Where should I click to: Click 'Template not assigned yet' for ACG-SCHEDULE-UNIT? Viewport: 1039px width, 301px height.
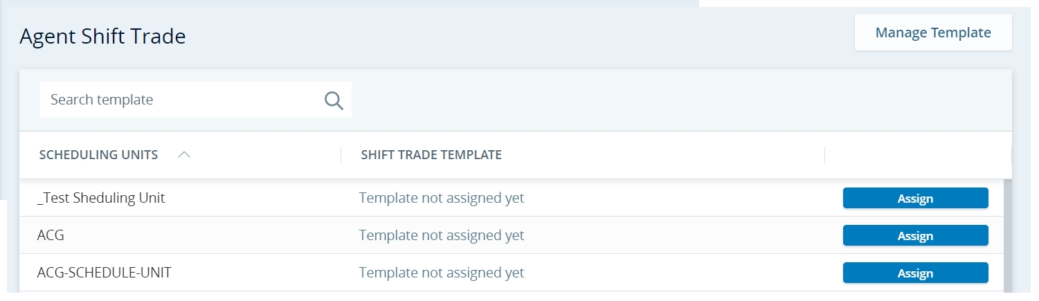pyautogui.click(x=441, y=273)
